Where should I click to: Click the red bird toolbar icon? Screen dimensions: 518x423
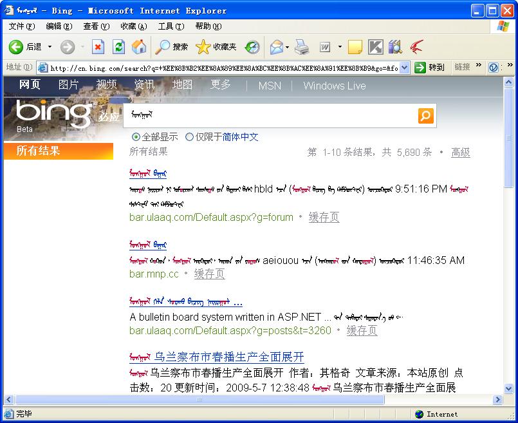(x=416, y=47)
